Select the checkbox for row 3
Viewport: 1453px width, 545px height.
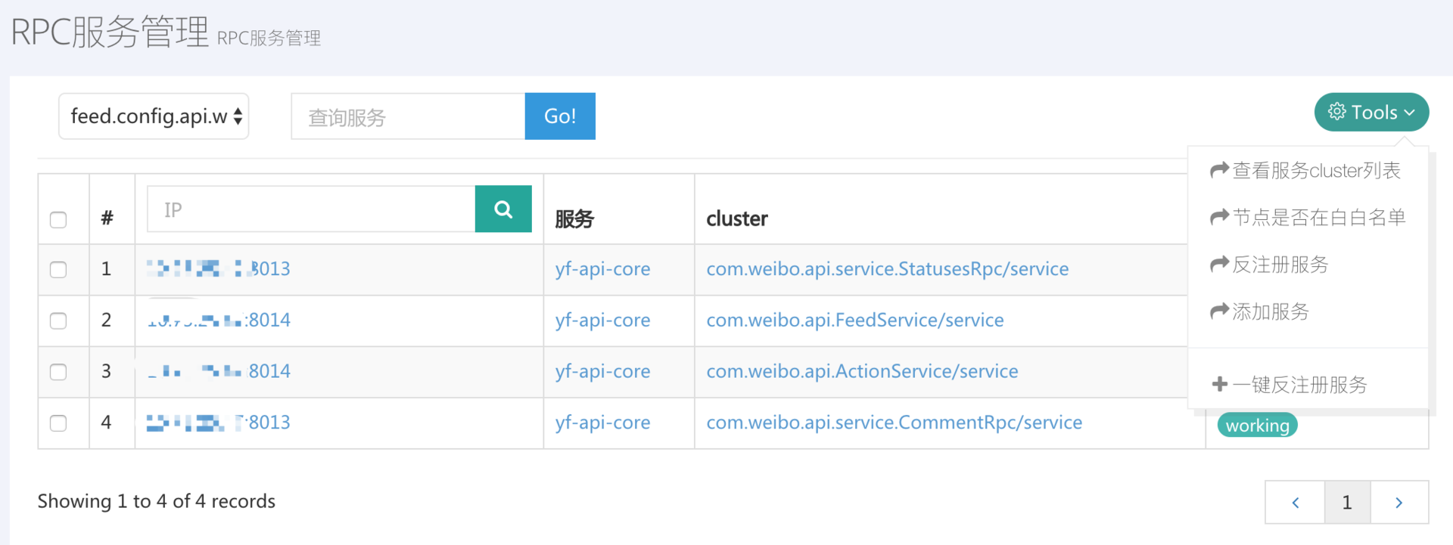pos(58,372)
